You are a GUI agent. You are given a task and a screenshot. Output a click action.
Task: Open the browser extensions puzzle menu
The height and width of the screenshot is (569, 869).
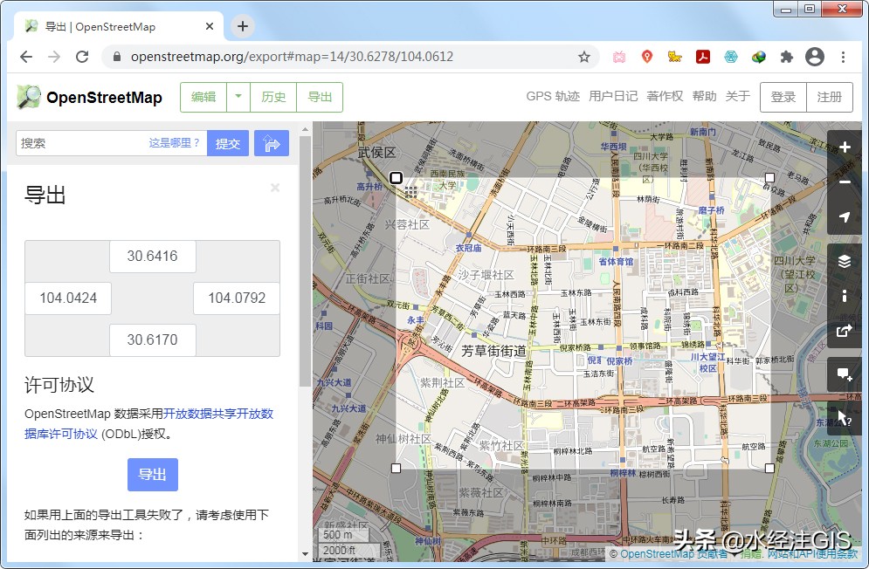click(x=786, y=57)
